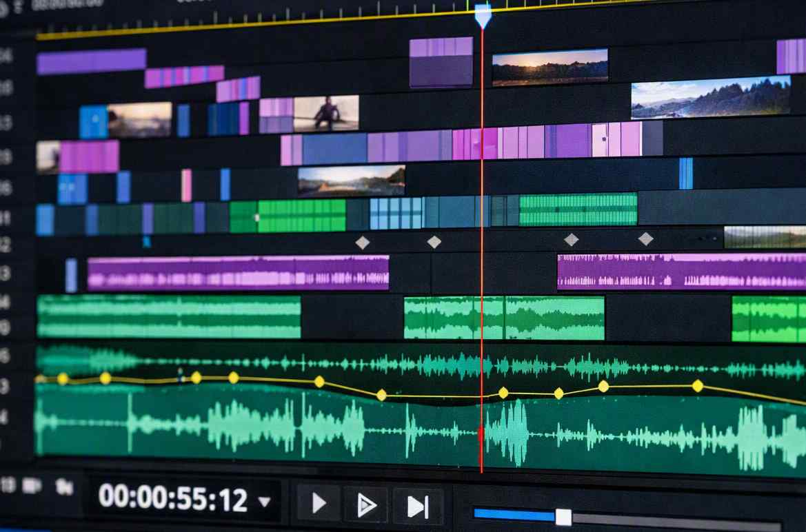
Task: Click the outlined play-around button
Action: (x=366, y=505)
